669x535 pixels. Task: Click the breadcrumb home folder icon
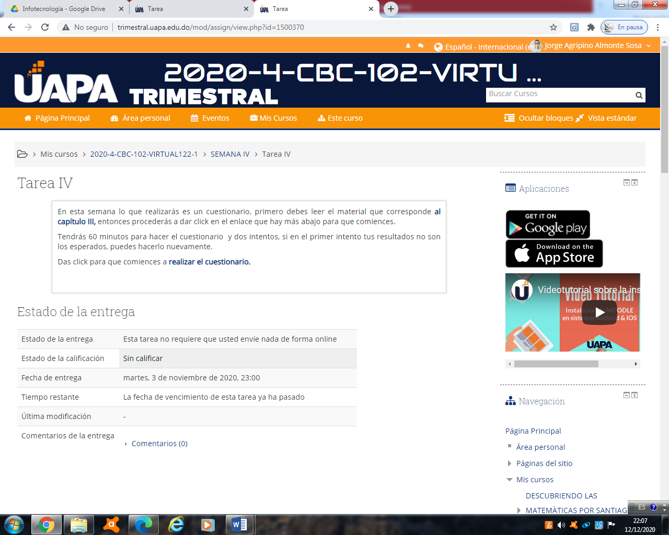(x=22, y=154)
